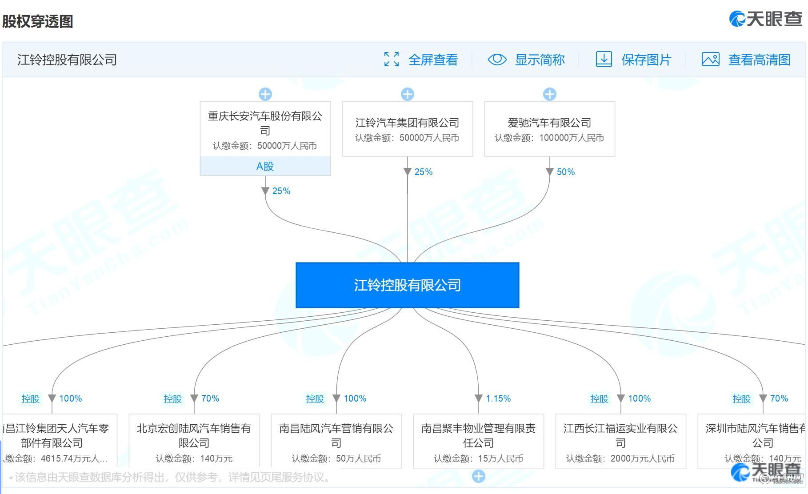Image resolution: width=808 pixels, height=494 pixels.
Task: Click the 控股 tag above 深圳市陆风
Action: 742,399
